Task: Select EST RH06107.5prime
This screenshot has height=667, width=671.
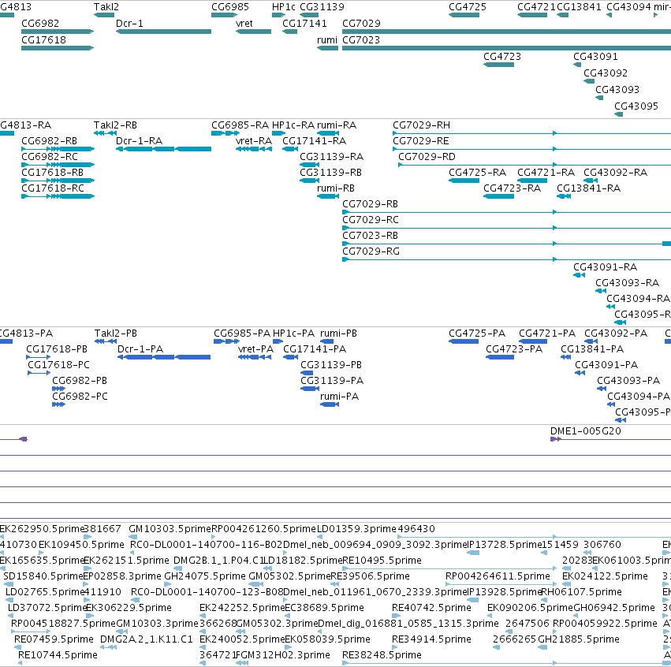Action: (544, 600)
